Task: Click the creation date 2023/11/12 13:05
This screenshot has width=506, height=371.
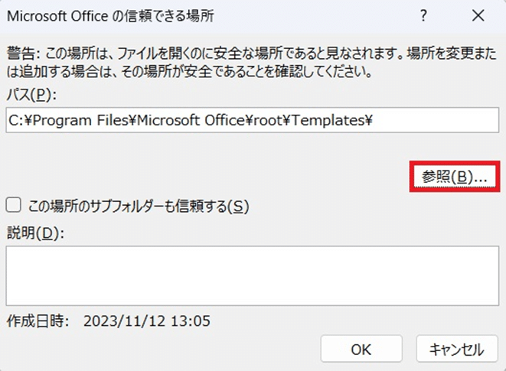Action: [x=147, y=321]
